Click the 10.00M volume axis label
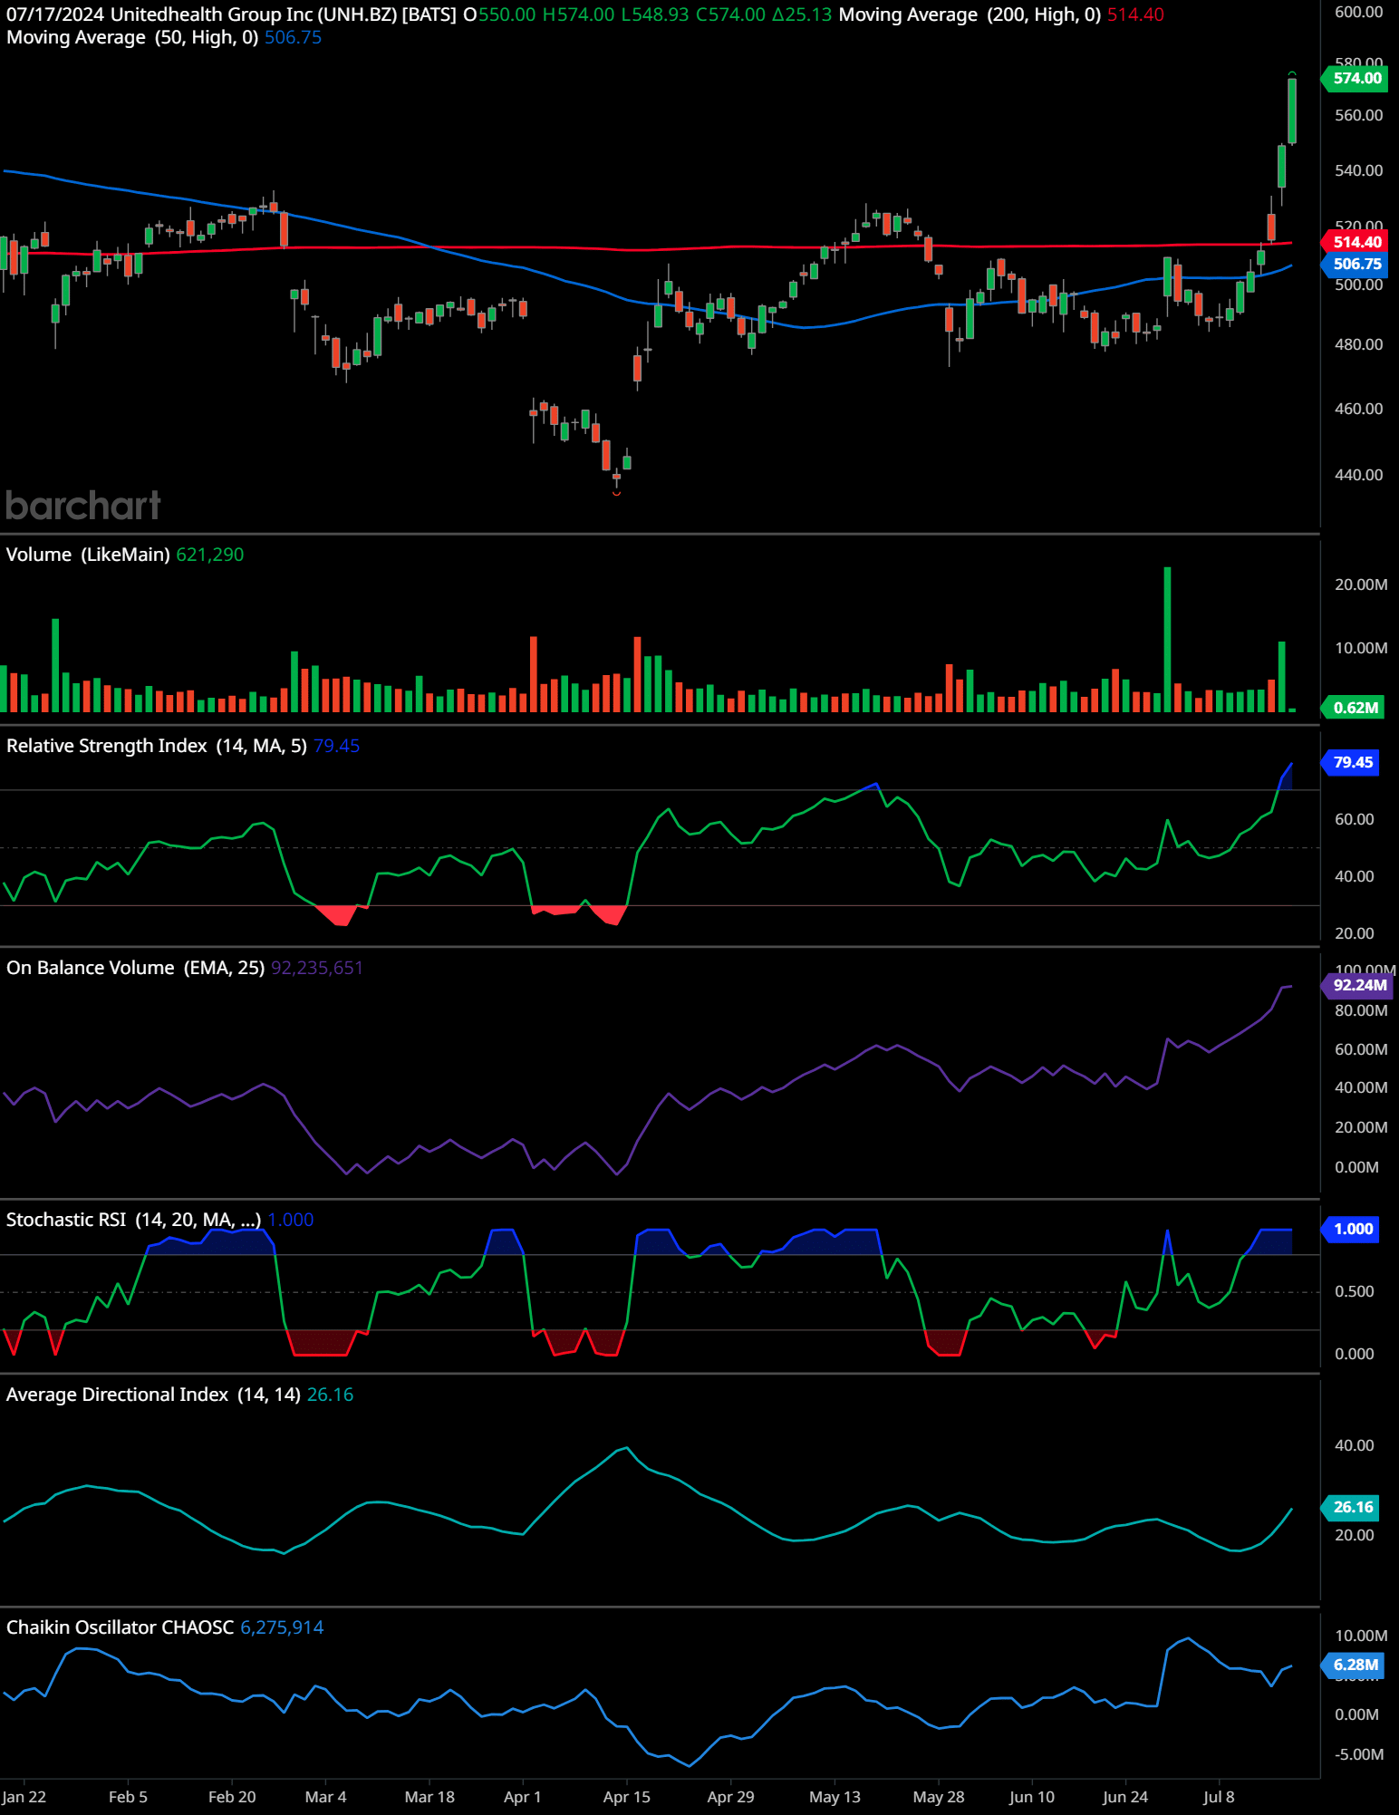This screenshot has height=1815, width=1399. pos(1361,648)
